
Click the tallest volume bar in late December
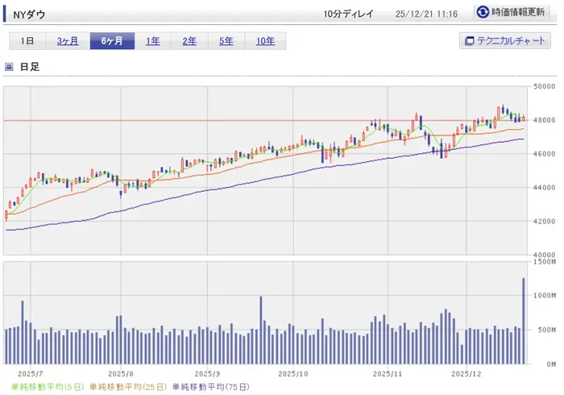coord(524,321)
